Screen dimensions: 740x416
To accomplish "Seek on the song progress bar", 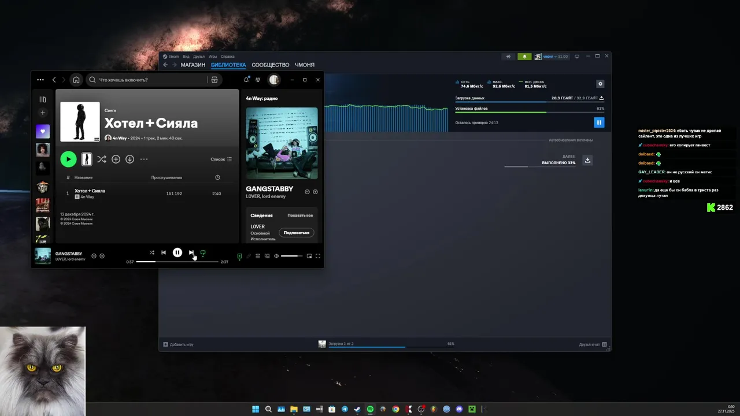I will point(177,262).
